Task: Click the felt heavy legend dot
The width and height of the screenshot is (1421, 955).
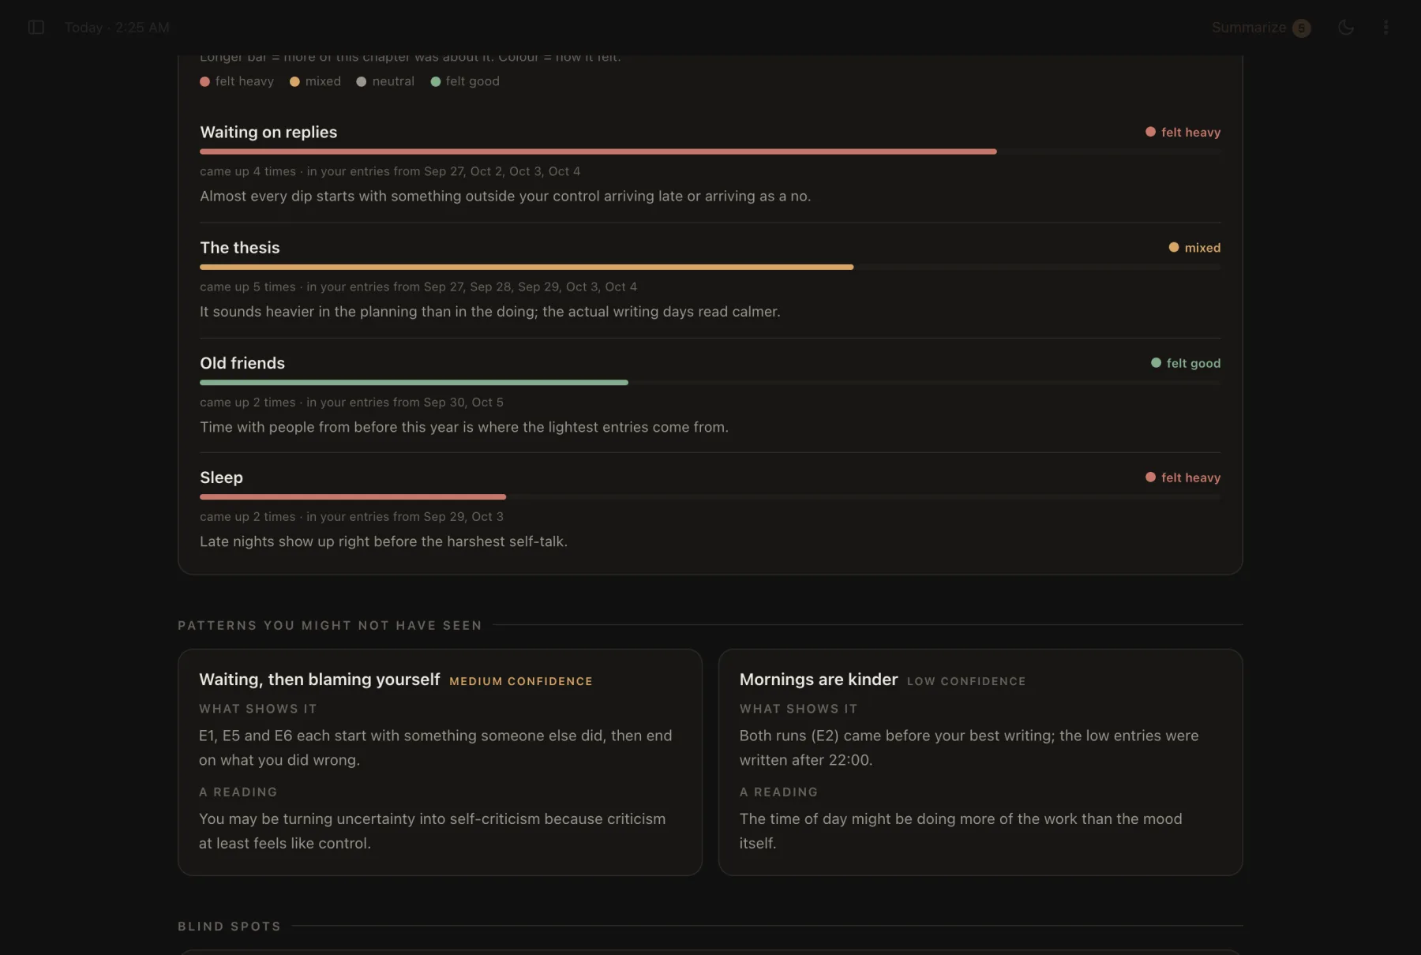Action: [x=204, y=81]
